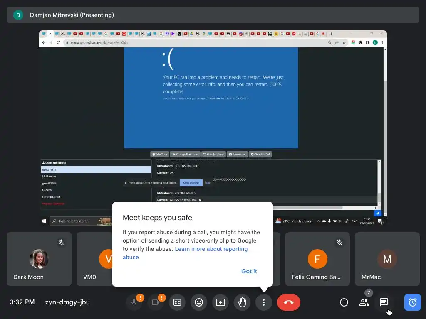426x319 pixels.
Task: Click the meeting code zyn-dmgy-jbu
Action: point(67,302)
